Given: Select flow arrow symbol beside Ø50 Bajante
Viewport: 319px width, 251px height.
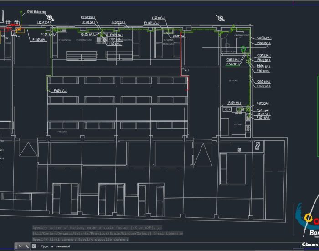Looking at the screenshot, I should (50, 18).
